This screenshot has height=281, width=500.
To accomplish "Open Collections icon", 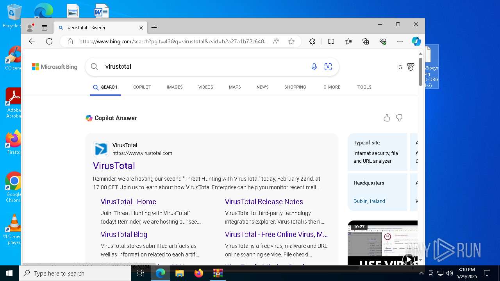I will (x=366, y=41).
